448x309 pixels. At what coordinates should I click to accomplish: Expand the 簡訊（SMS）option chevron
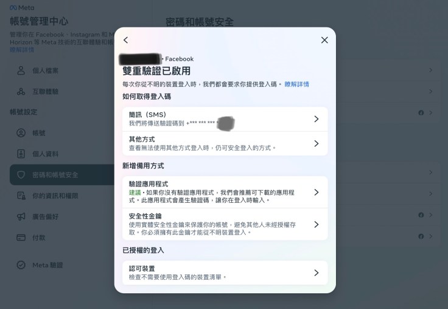[x=316, y=119]
